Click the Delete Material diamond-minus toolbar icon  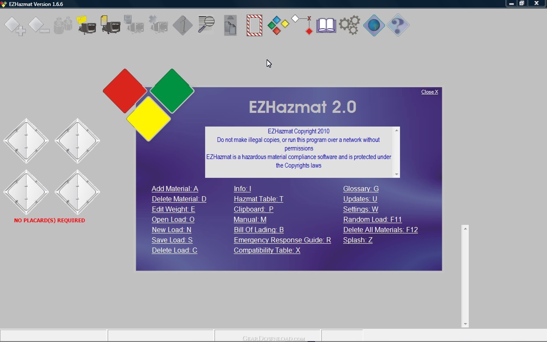[x=39, y=25]
